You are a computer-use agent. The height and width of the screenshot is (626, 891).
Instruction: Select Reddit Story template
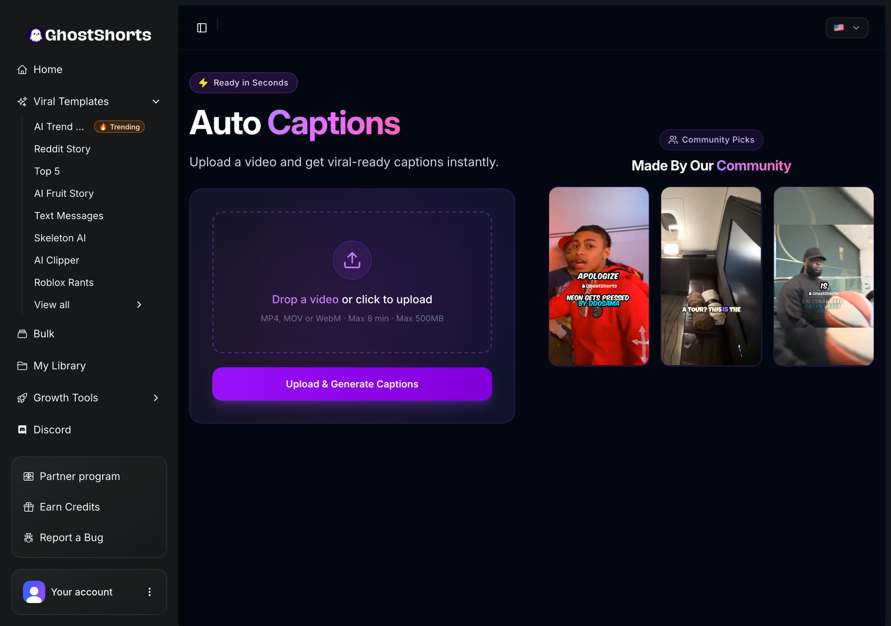tap(62, 149)
